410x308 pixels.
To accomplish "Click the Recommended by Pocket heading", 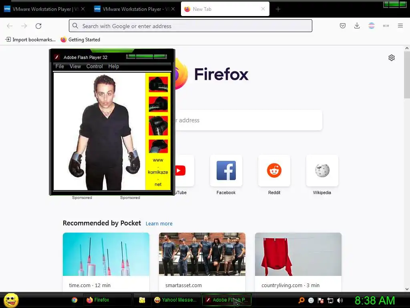I will [x=102, y=223].
